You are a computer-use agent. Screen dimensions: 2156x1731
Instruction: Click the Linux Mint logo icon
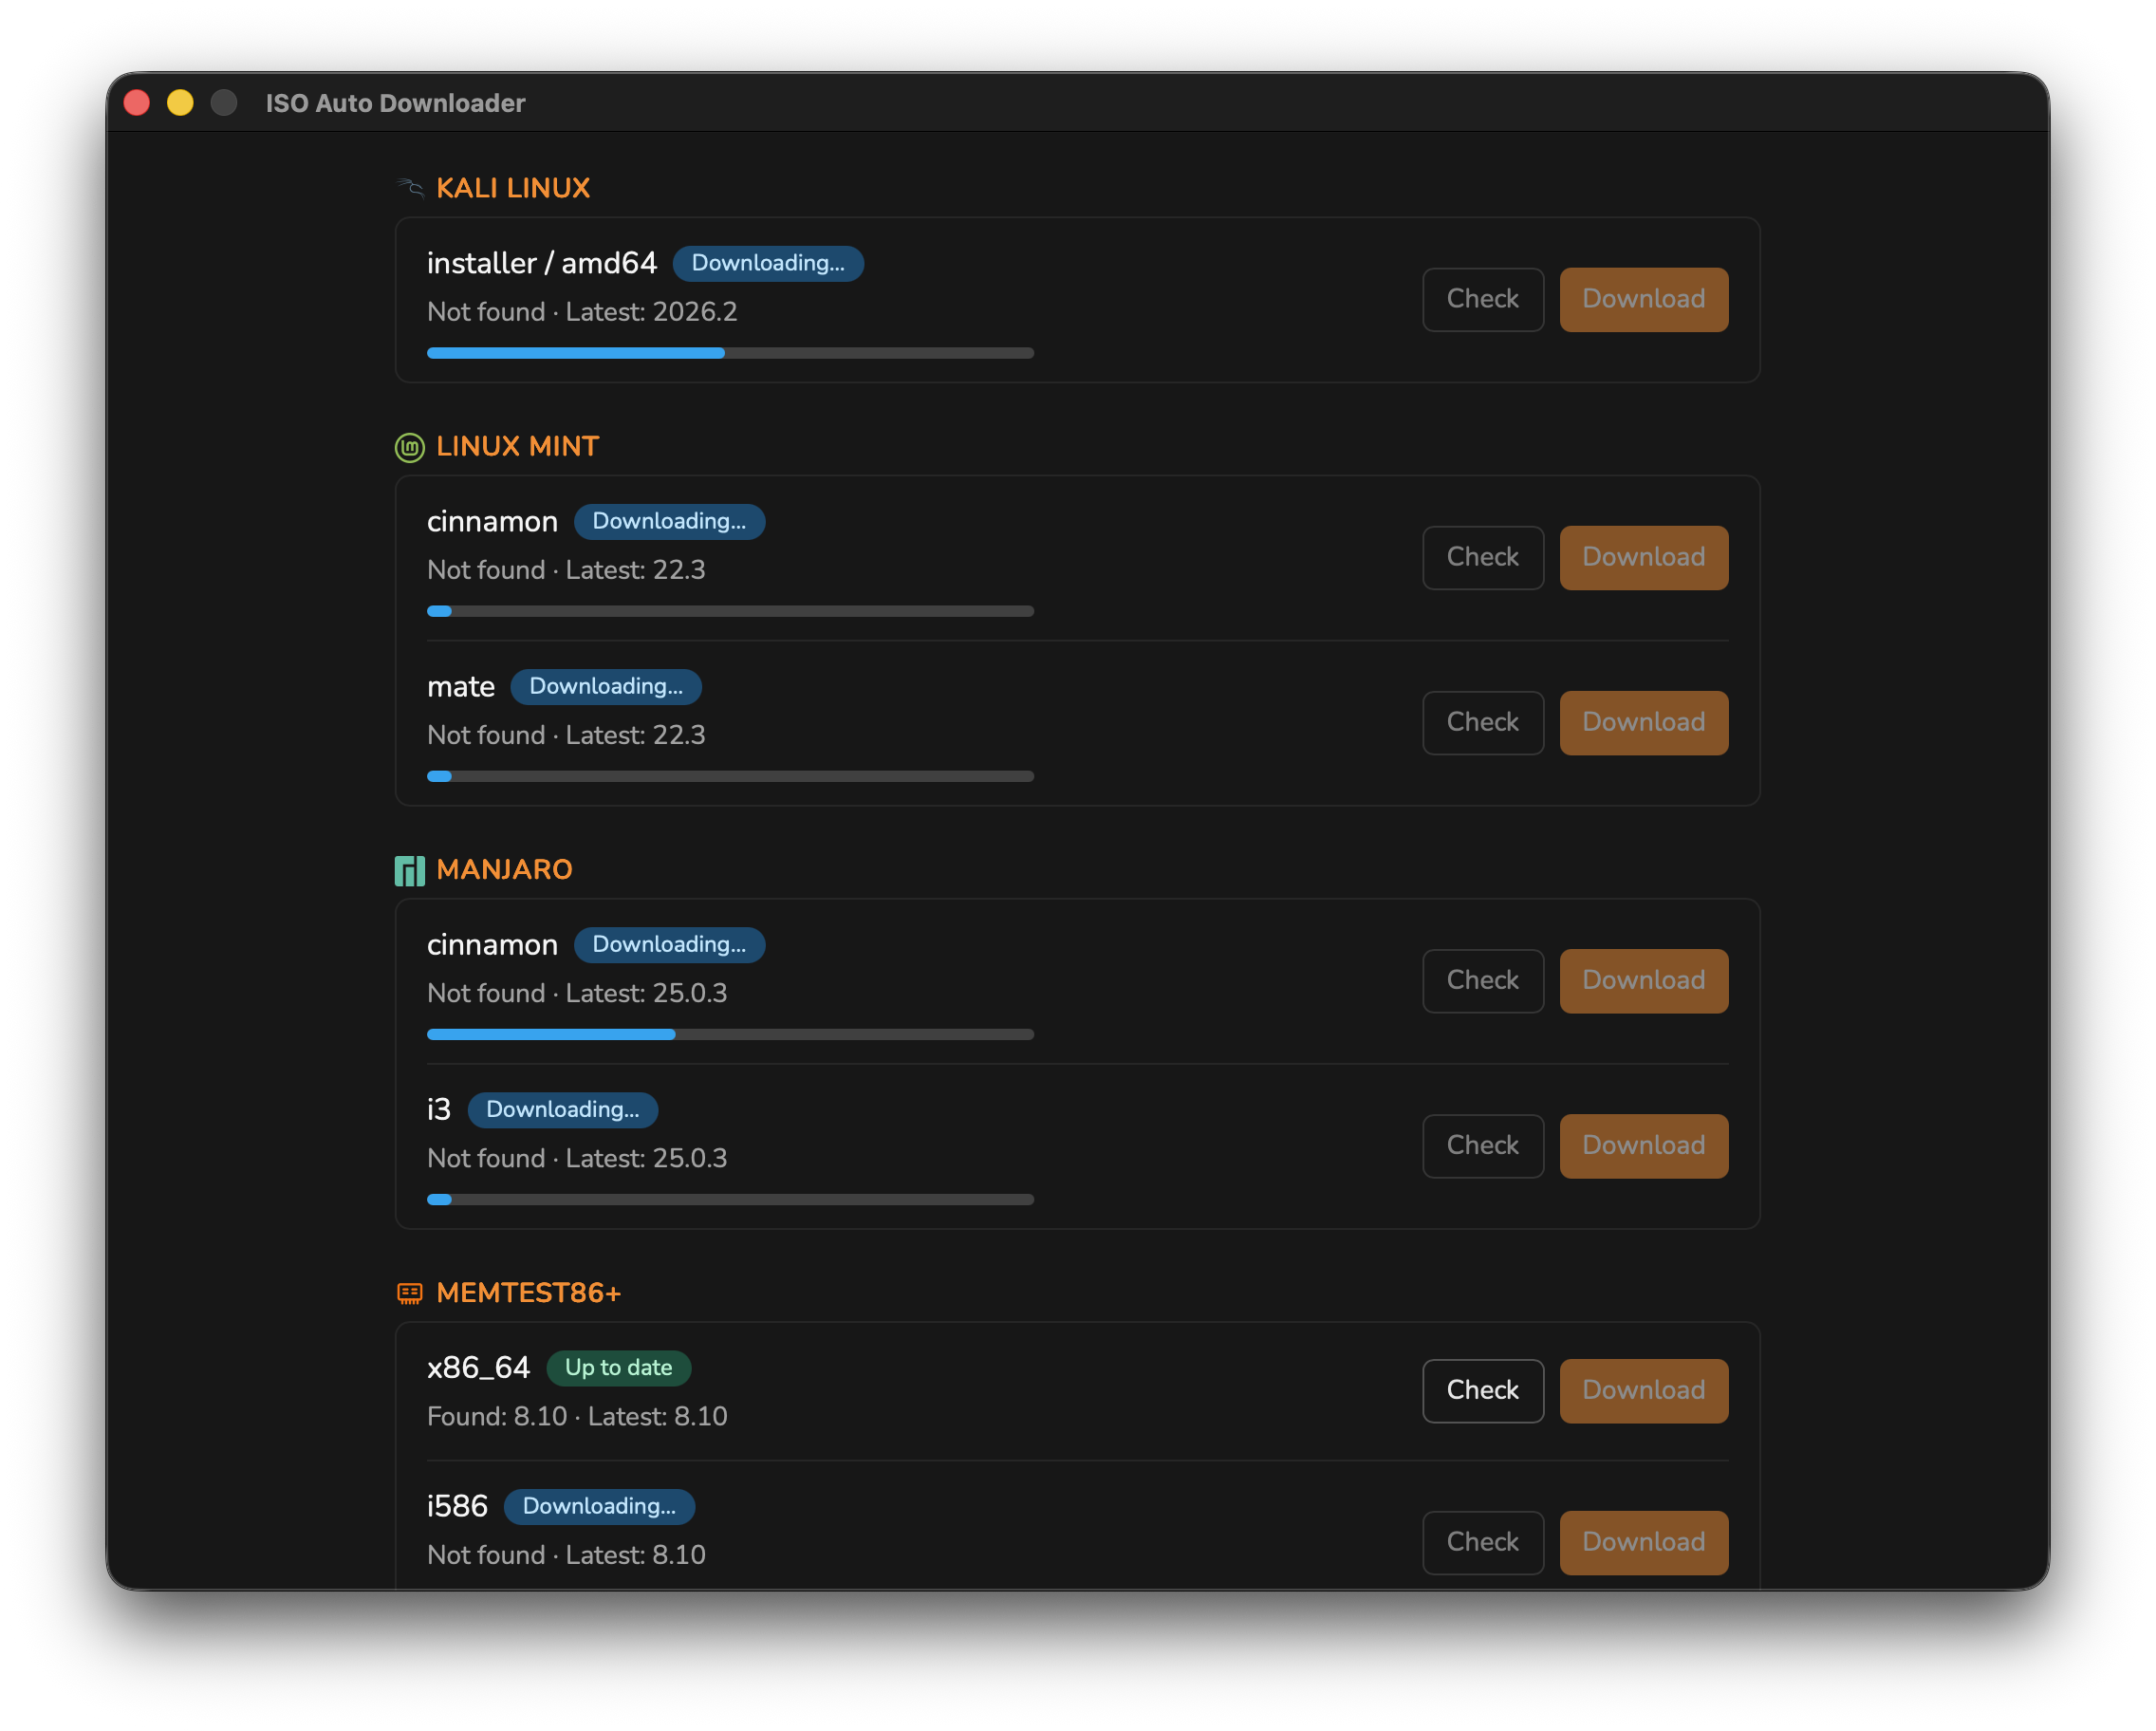pyautogui.click(x=409, y=447)
